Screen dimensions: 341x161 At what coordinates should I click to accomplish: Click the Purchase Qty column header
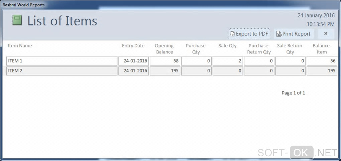click(196, 49)
